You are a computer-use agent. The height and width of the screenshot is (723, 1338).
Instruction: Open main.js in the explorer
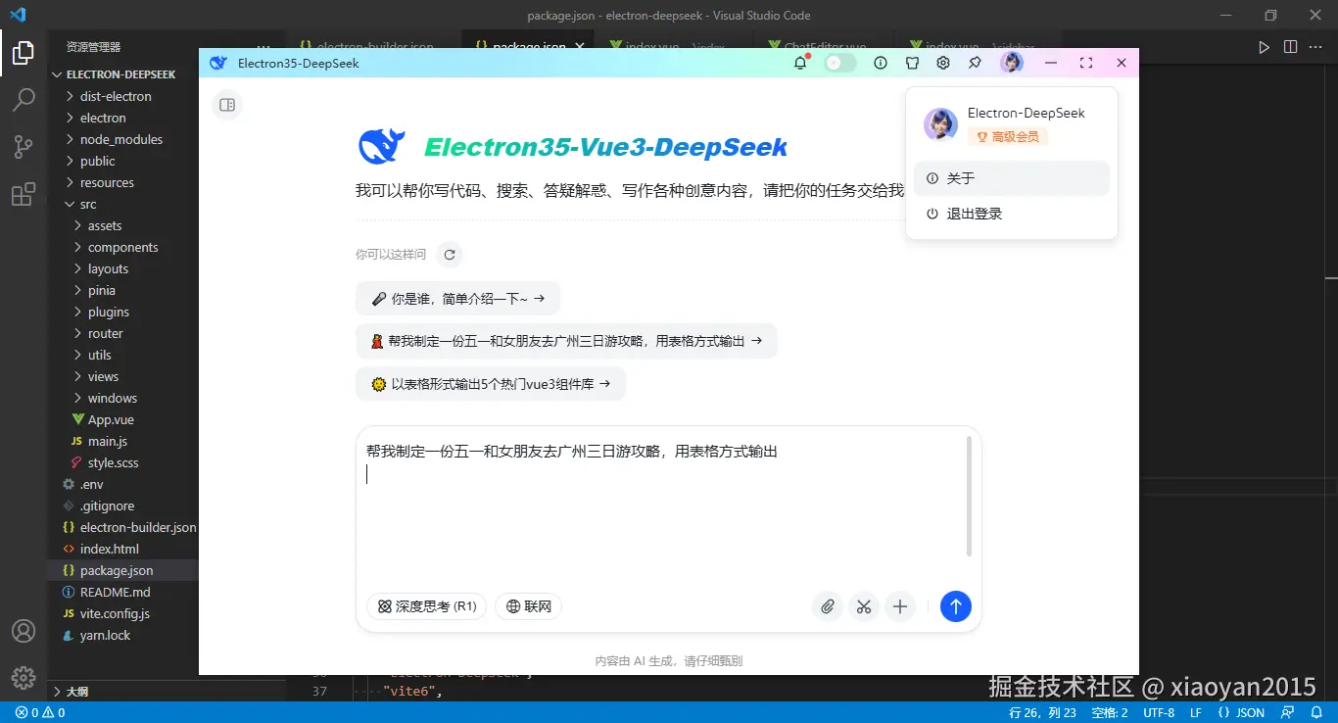(122, 441)
